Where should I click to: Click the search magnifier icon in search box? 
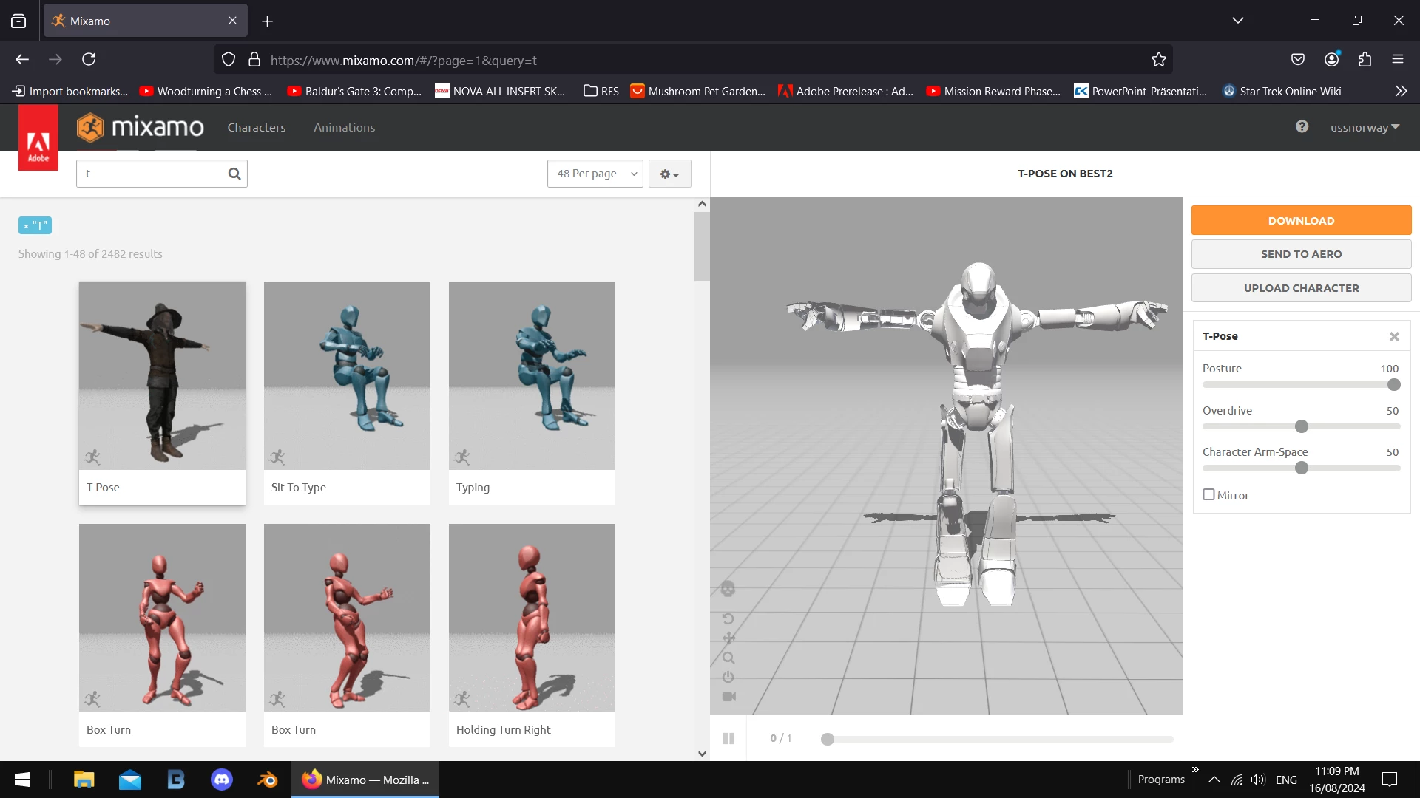[x=234, y=174]
